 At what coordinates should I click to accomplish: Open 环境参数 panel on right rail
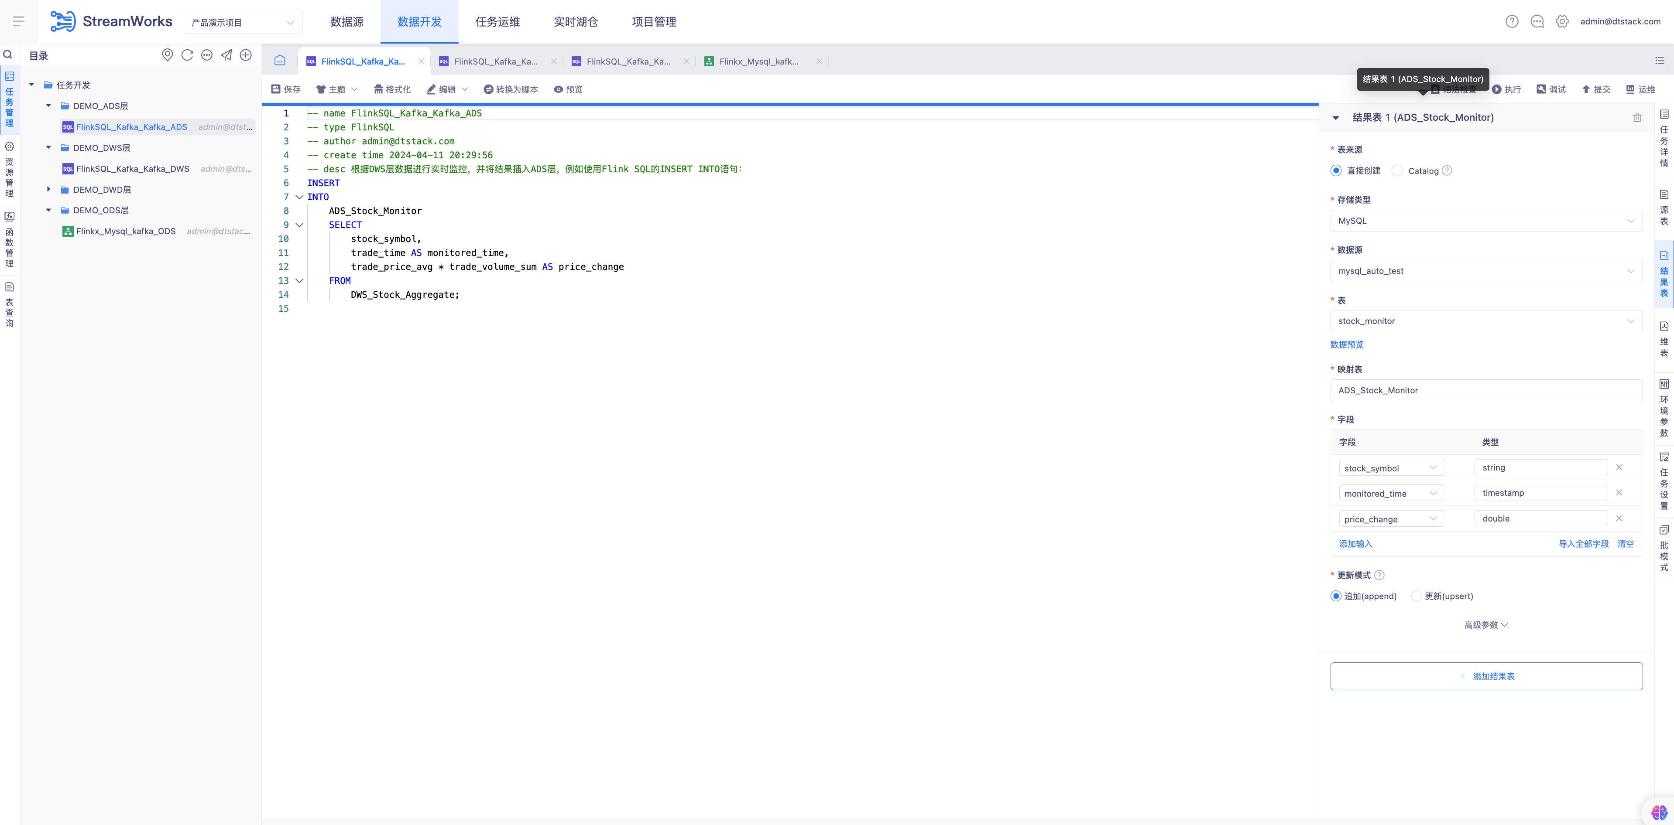[1664, 408]
